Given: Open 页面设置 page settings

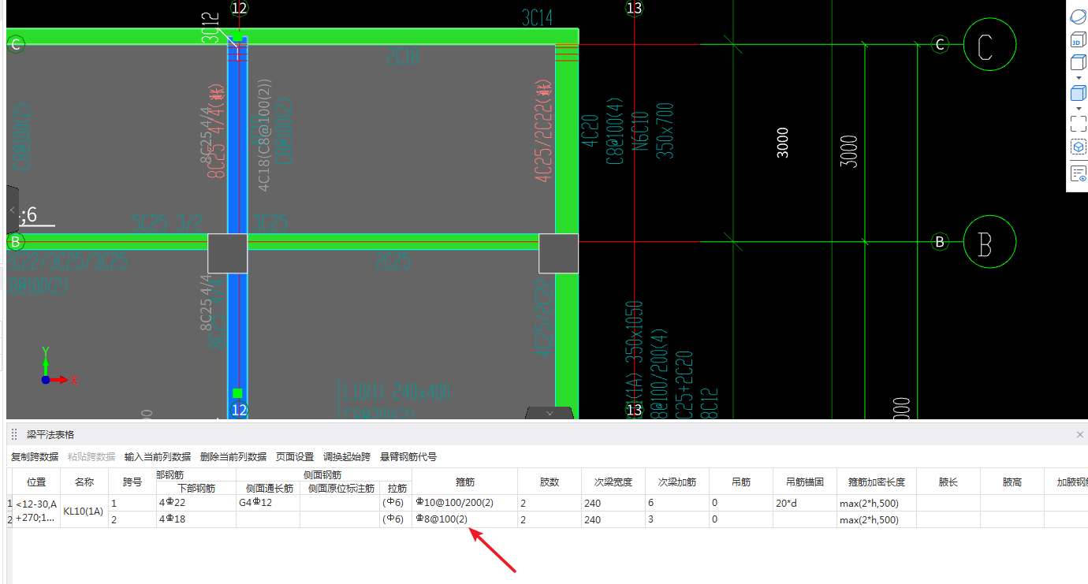Looking at the screenshot, I should (295, 457).
